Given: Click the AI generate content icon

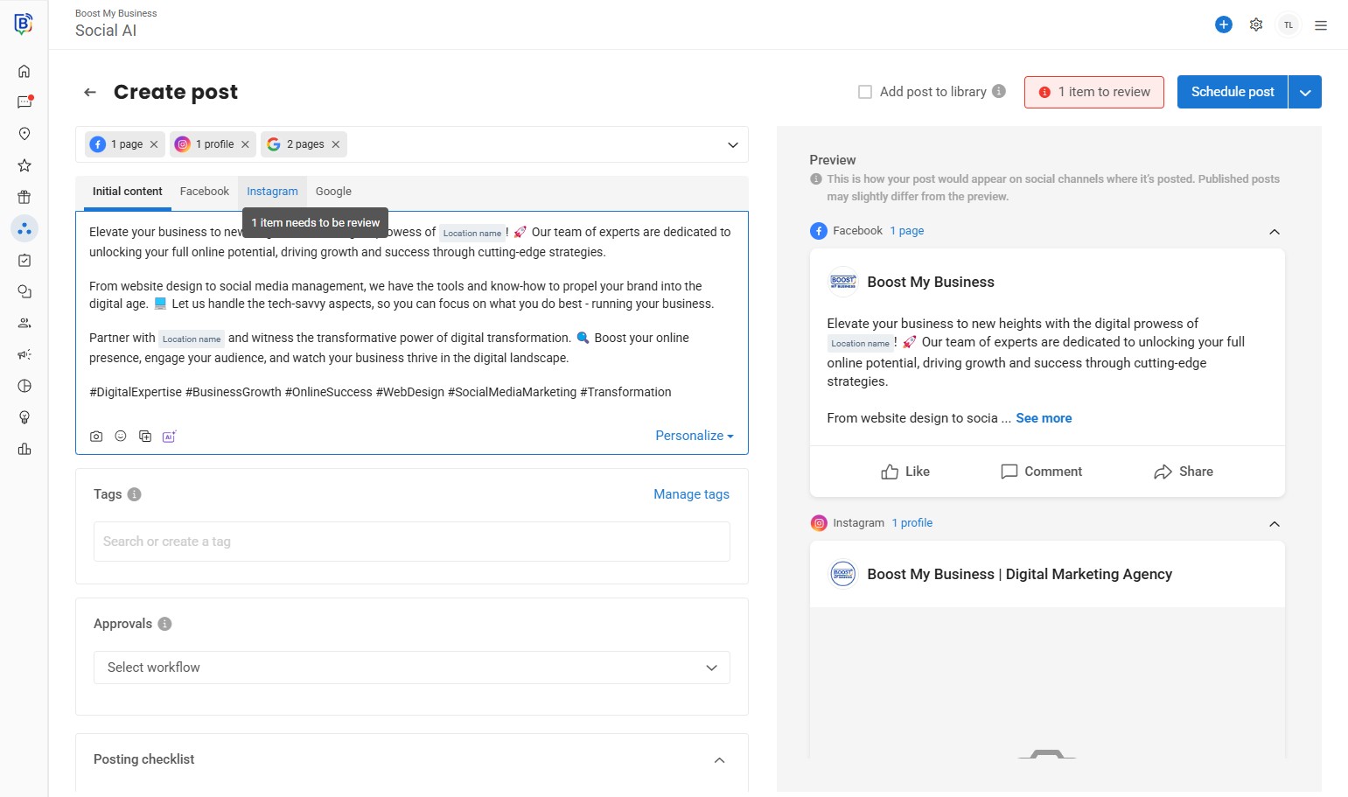Looking at the screenshot, I should pyautogui.click(x=169, y=437).
